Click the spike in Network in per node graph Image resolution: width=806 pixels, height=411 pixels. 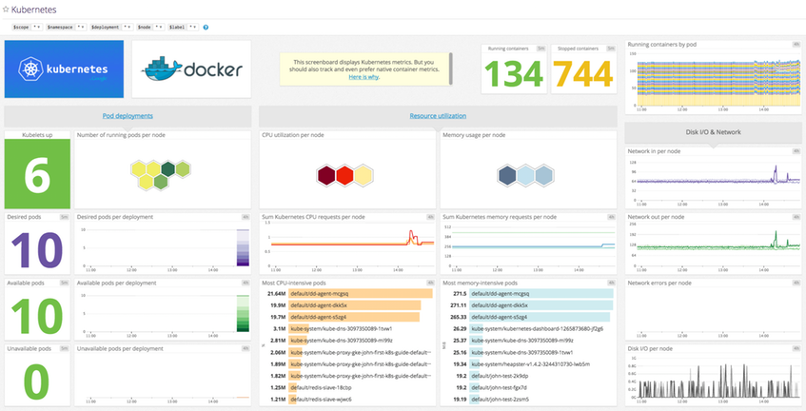click(776, 174)
